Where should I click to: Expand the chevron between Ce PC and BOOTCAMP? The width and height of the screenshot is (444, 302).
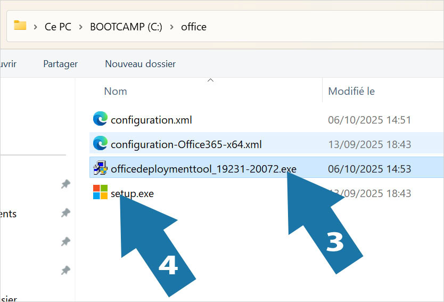[80, 27]
